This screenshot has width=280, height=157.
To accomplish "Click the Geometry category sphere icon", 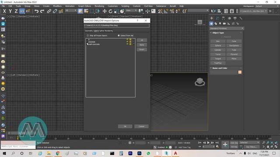I will click(x=211, y=24).
